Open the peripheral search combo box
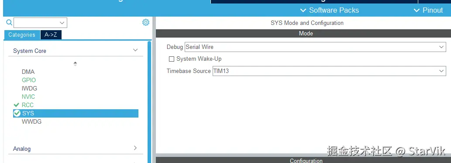The image size is (451, 163). [x=40, y=23]
